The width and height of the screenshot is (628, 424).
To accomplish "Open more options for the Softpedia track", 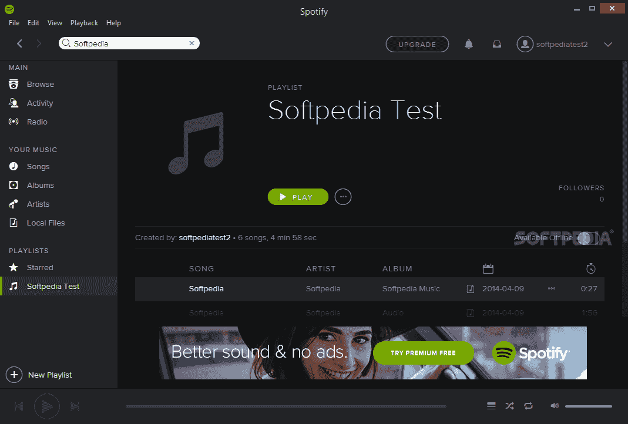I will 551,288.
